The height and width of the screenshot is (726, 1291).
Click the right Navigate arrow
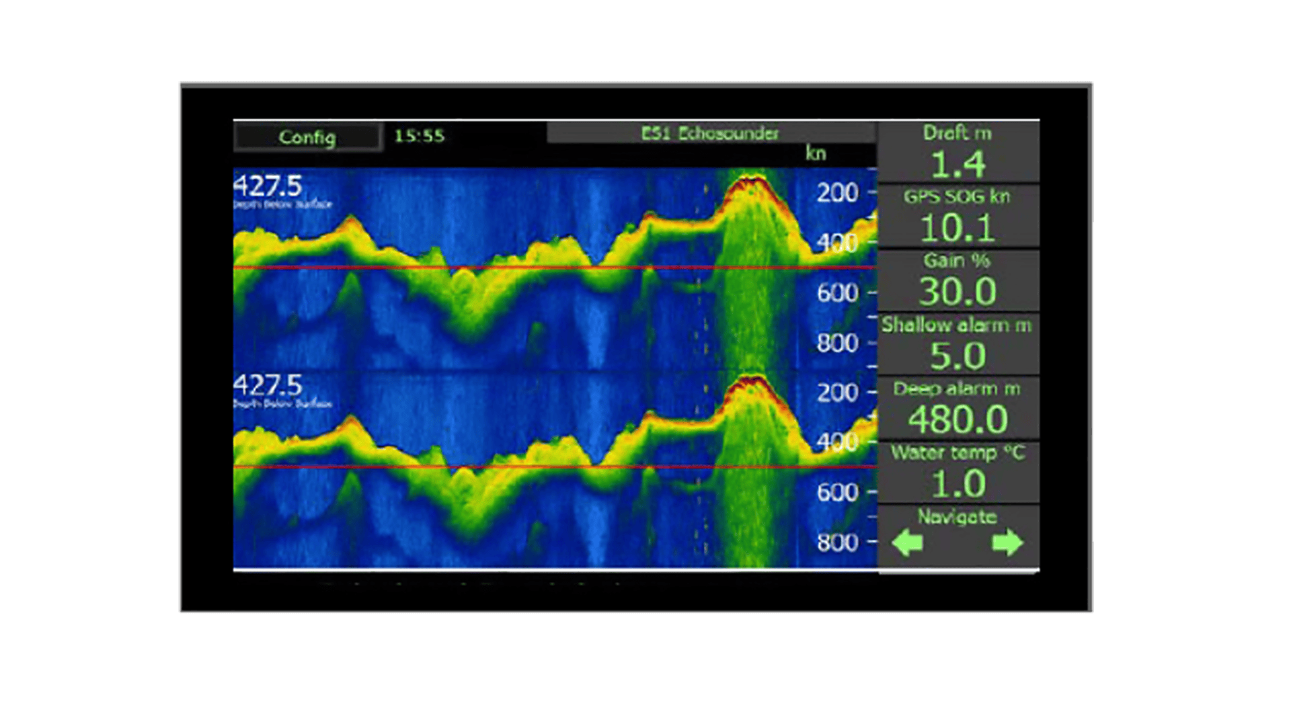point(1007,542)
